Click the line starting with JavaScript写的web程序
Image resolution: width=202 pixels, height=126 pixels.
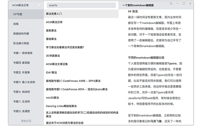pos(154,98)
